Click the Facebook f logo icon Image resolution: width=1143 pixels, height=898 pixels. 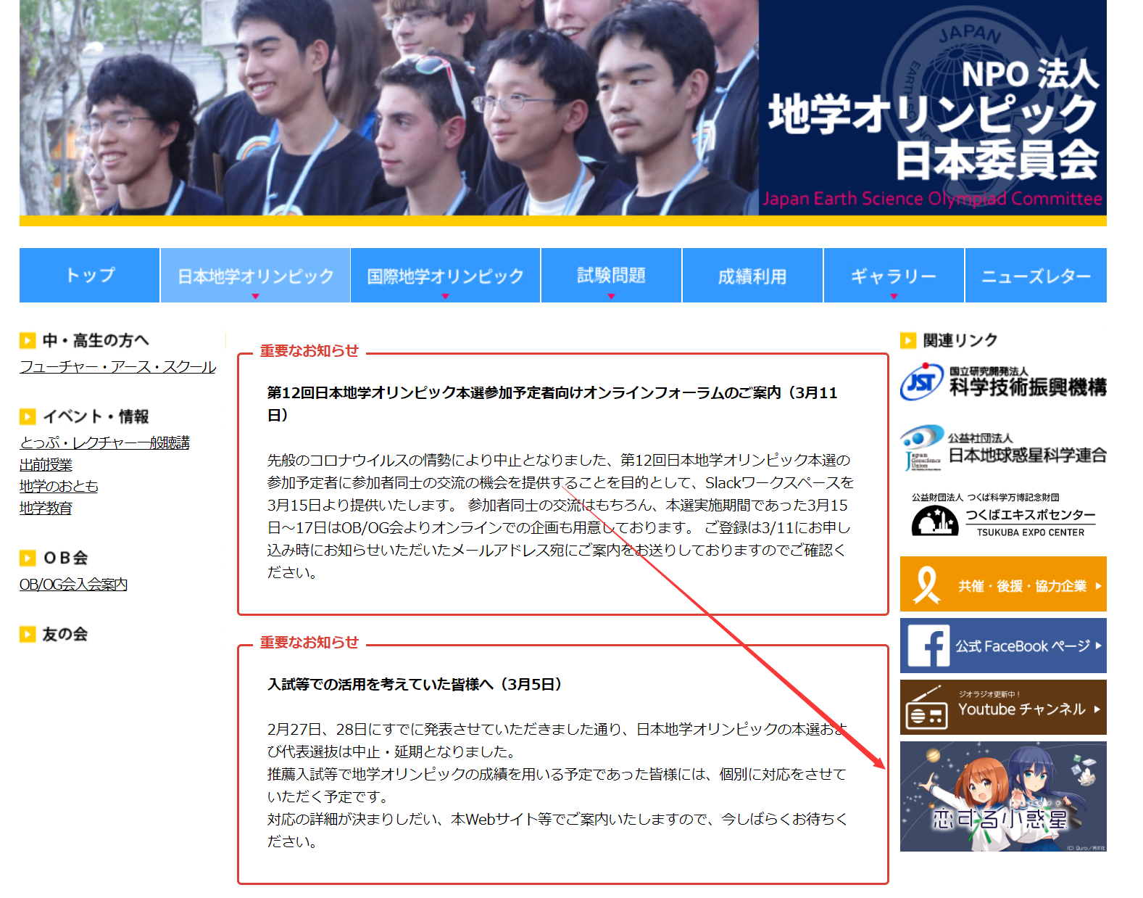click(x=928, y=646)
